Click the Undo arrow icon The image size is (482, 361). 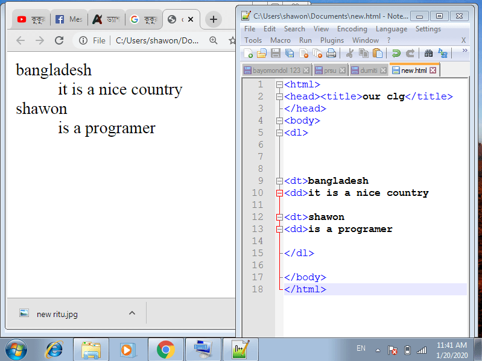396,53
